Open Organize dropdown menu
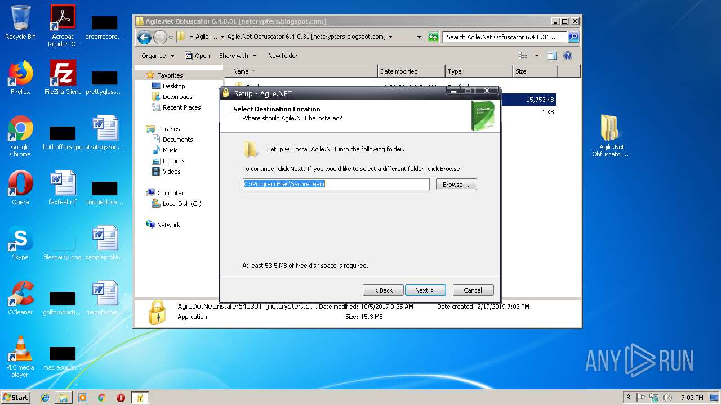 point(158,56)
